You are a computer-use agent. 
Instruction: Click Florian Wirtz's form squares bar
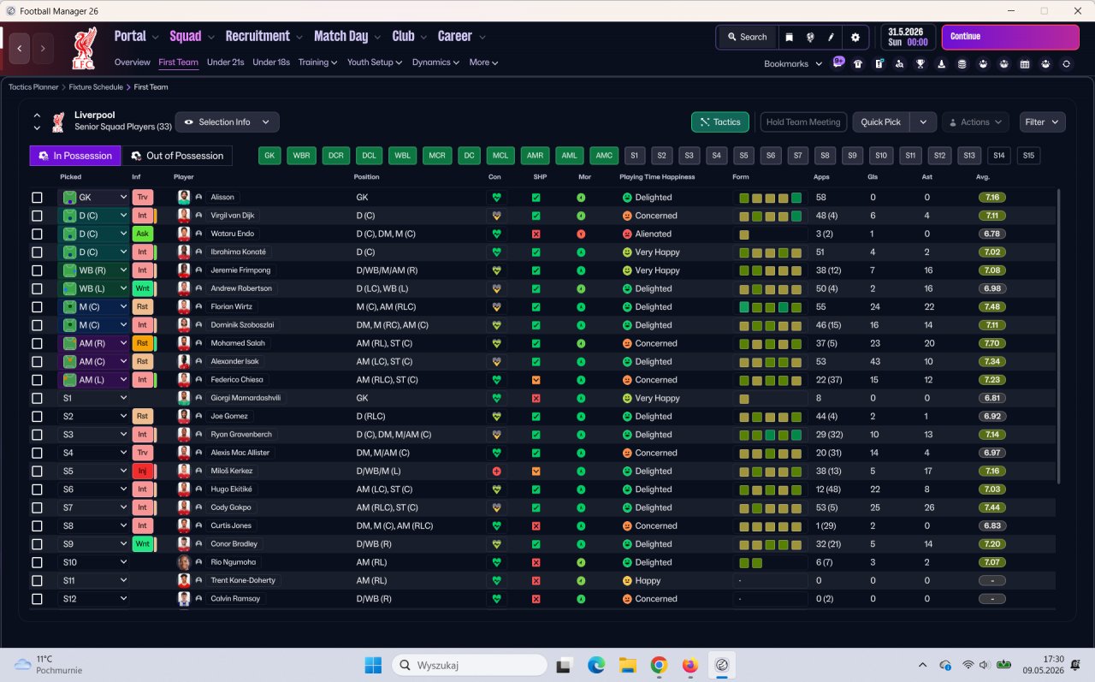770,307
